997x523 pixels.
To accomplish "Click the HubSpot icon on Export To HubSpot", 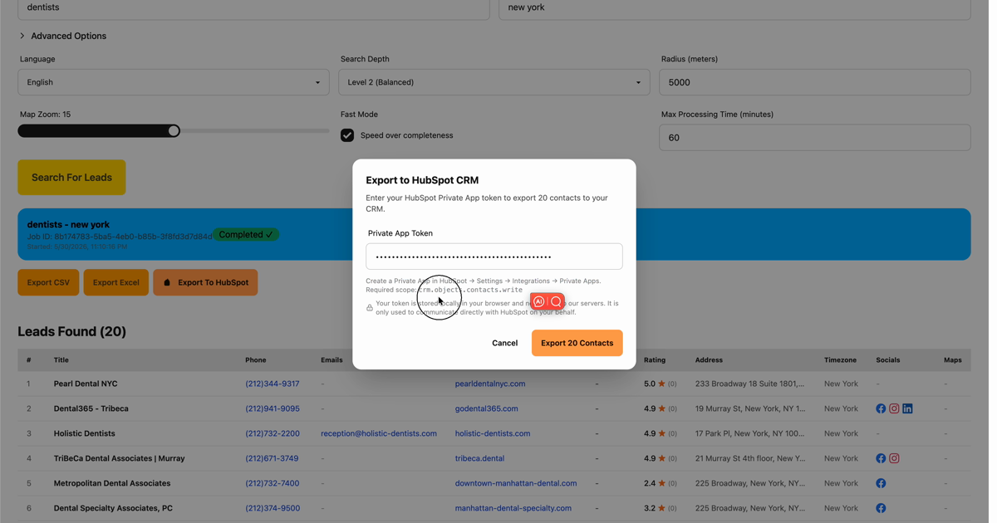I will pyautogui.click(x=167, y=282).
